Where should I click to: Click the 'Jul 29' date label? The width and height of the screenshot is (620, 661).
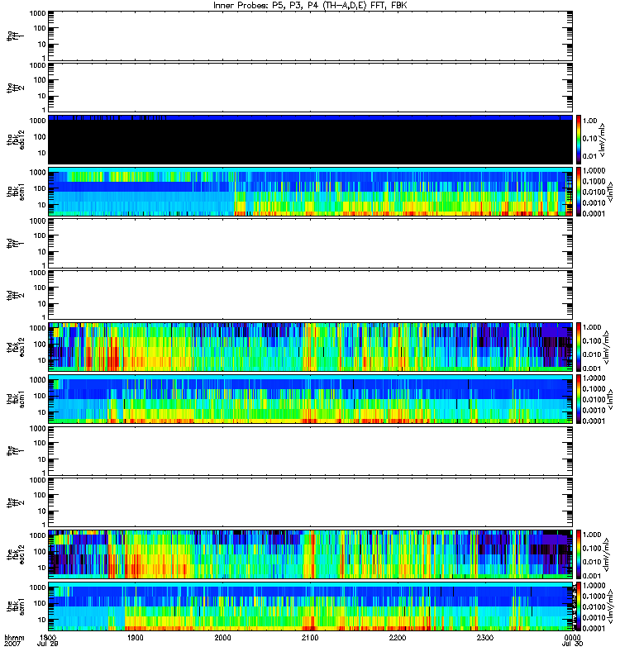(48, 644)
